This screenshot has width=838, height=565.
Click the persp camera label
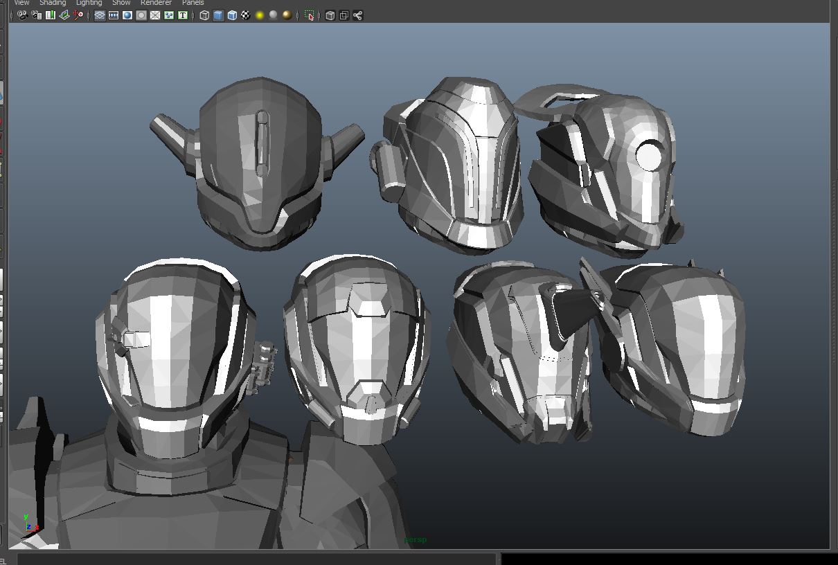(416, 539)
